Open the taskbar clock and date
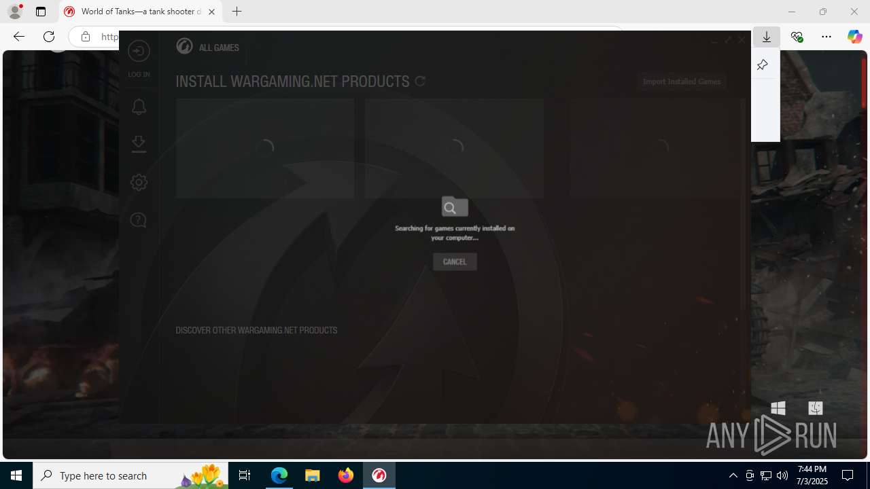Screen dimensions: 870x489 pyautogui.click(x=812, y=475)
